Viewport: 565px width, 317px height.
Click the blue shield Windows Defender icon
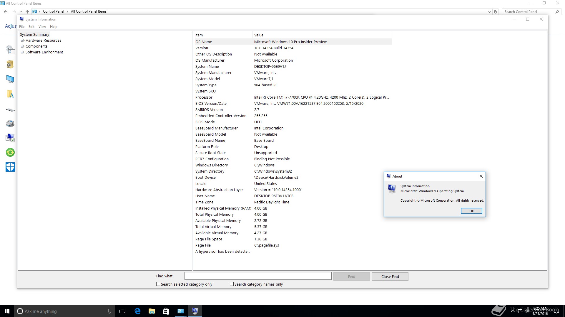10,167
